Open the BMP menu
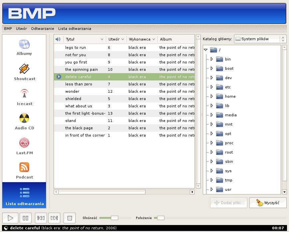This screenshot has height=232, width=289. point(8,29)
